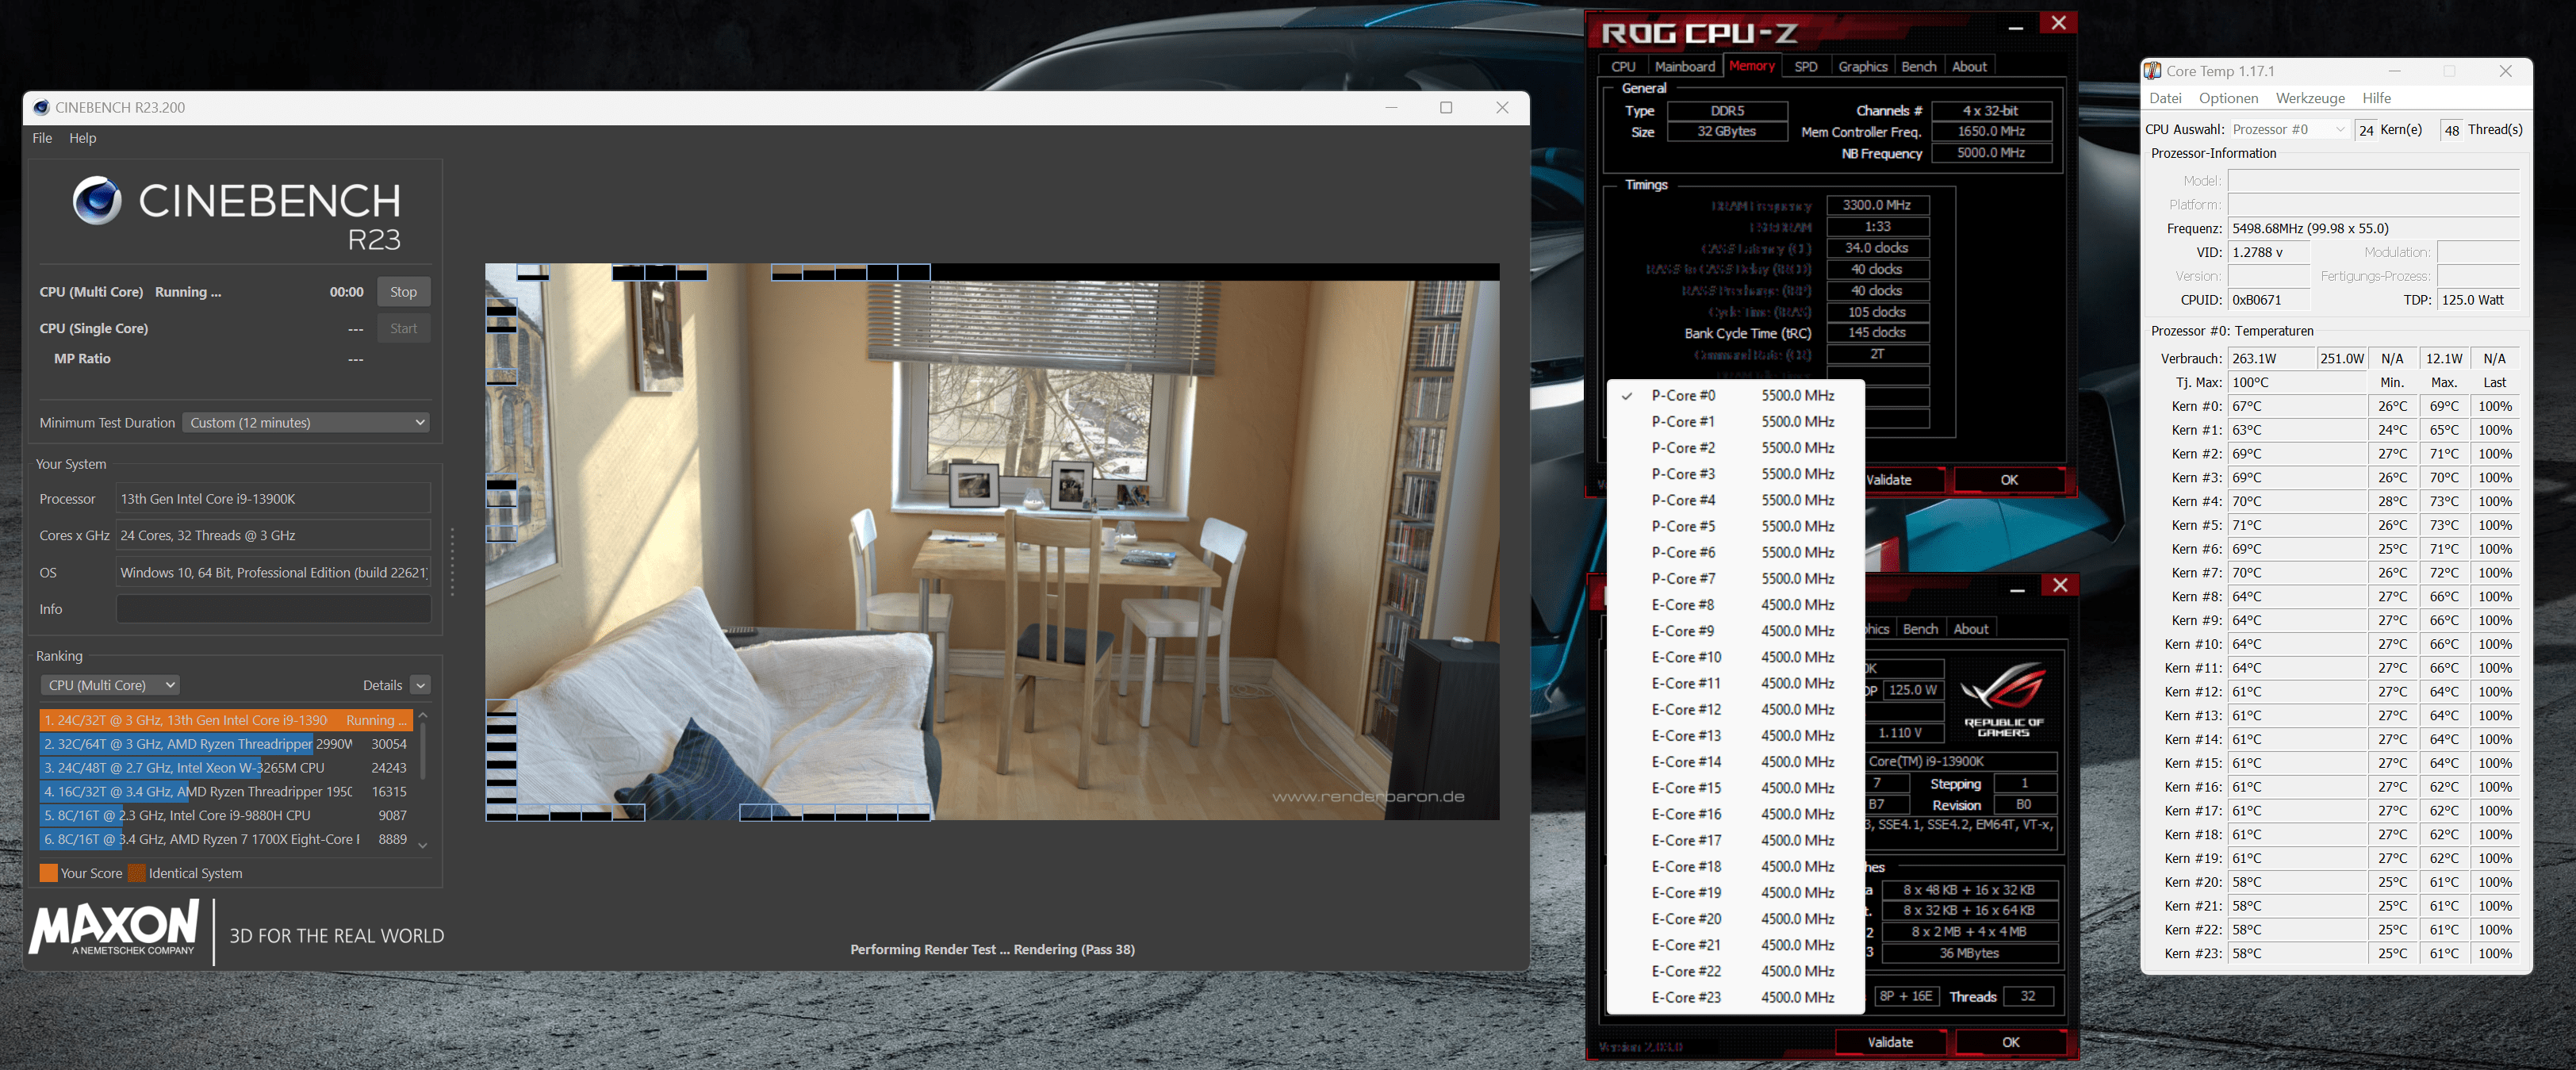Click ranking list scroll up arrow
2576x1070 pixels.
tap(423, 715)
